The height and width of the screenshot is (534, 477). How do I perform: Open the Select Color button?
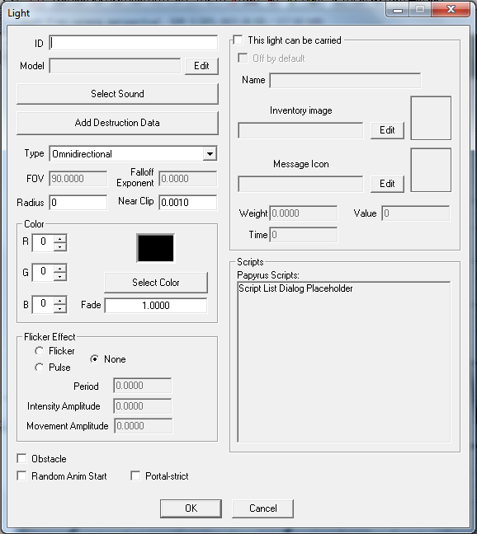pos(156,283)
